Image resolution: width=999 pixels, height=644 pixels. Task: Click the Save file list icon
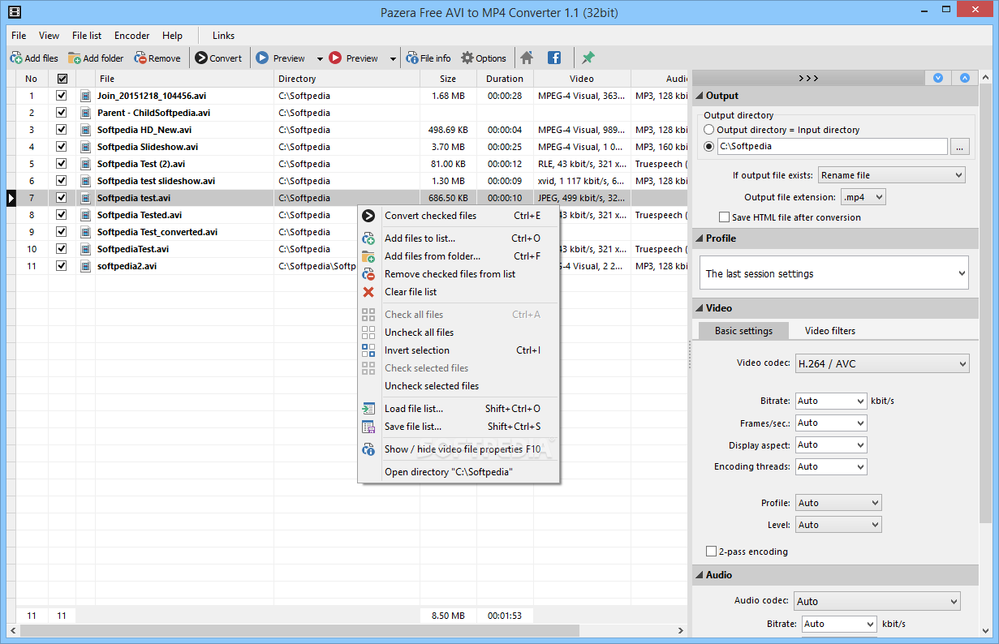(x=368, y=427)
